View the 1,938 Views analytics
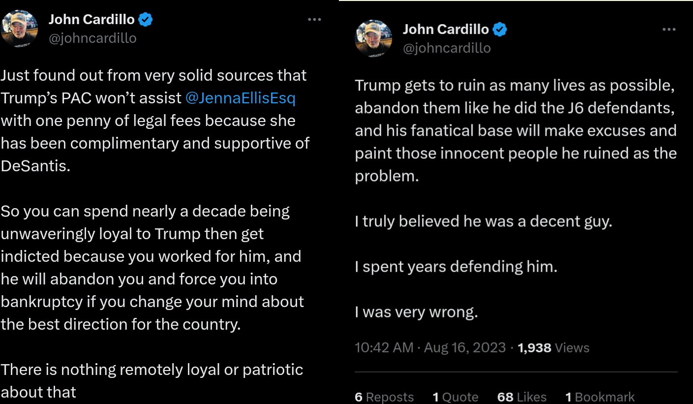The height and width of the screenshot is (404, 693). pos(554,347)
